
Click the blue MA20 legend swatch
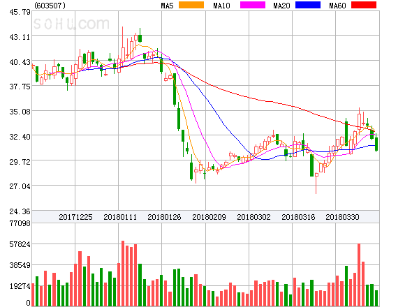click(308, 5)
